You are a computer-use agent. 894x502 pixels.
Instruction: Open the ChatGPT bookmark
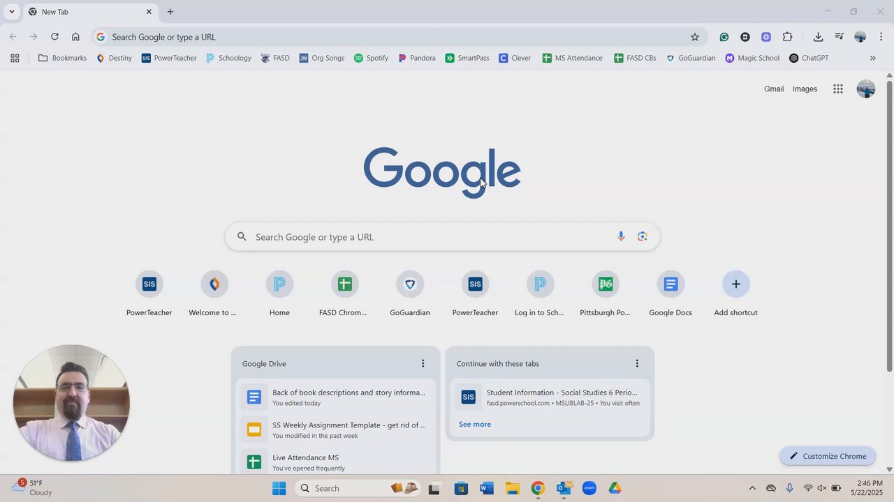coord(809,58)
